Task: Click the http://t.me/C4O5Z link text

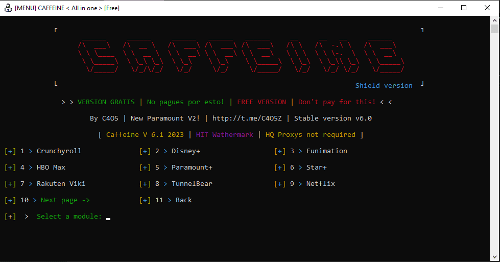Action: (x=247, y=118)
